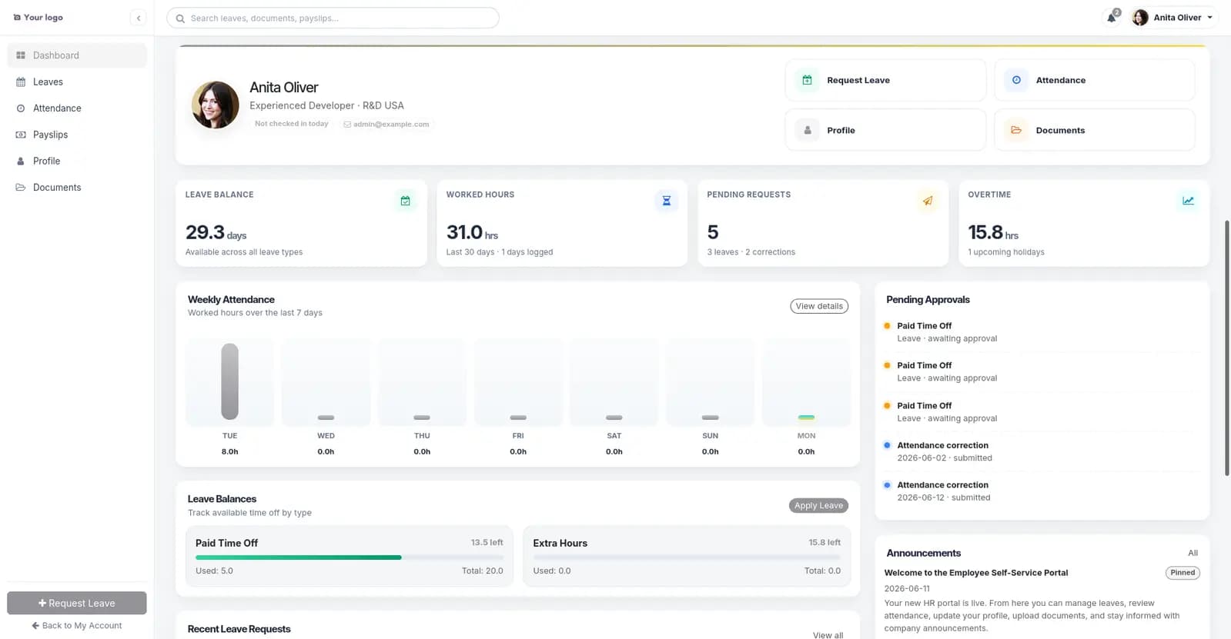Open Attendance correction 2026-06-12 entry
The image size is (1231, 639).
[1041, 491]
